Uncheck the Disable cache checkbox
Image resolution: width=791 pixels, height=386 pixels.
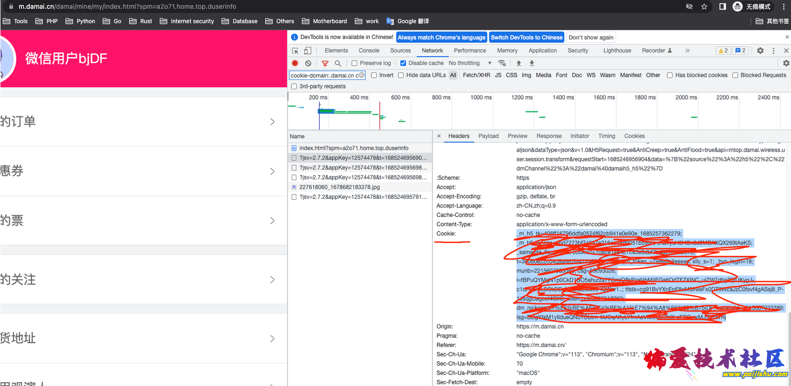click(x=403, y=63)
